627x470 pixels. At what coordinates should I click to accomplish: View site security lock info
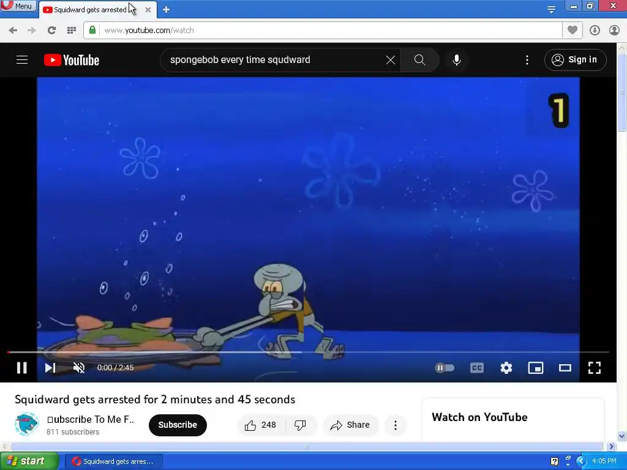pyautogui.click(x=92, y=30)
